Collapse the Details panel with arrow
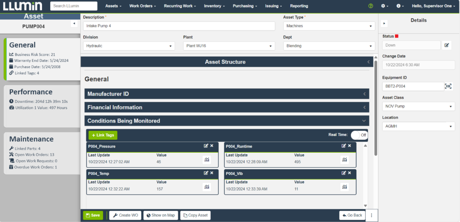The height and width of the screenshot is (222, 460). (384, 23)
